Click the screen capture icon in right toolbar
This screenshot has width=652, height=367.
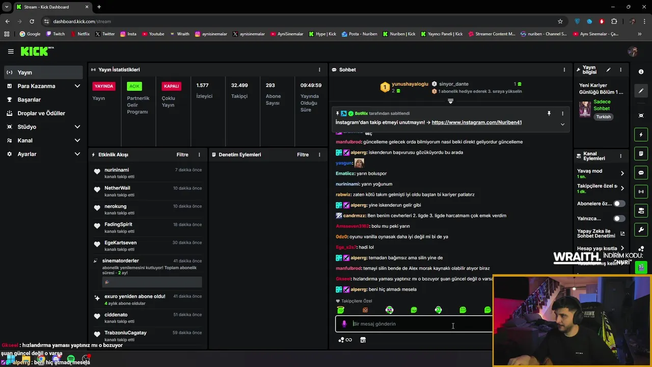[641, 116]
